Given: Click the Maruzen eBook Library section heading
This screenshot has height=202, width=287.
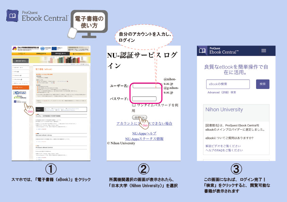Looking at the screenshot, I should (44, 135).
